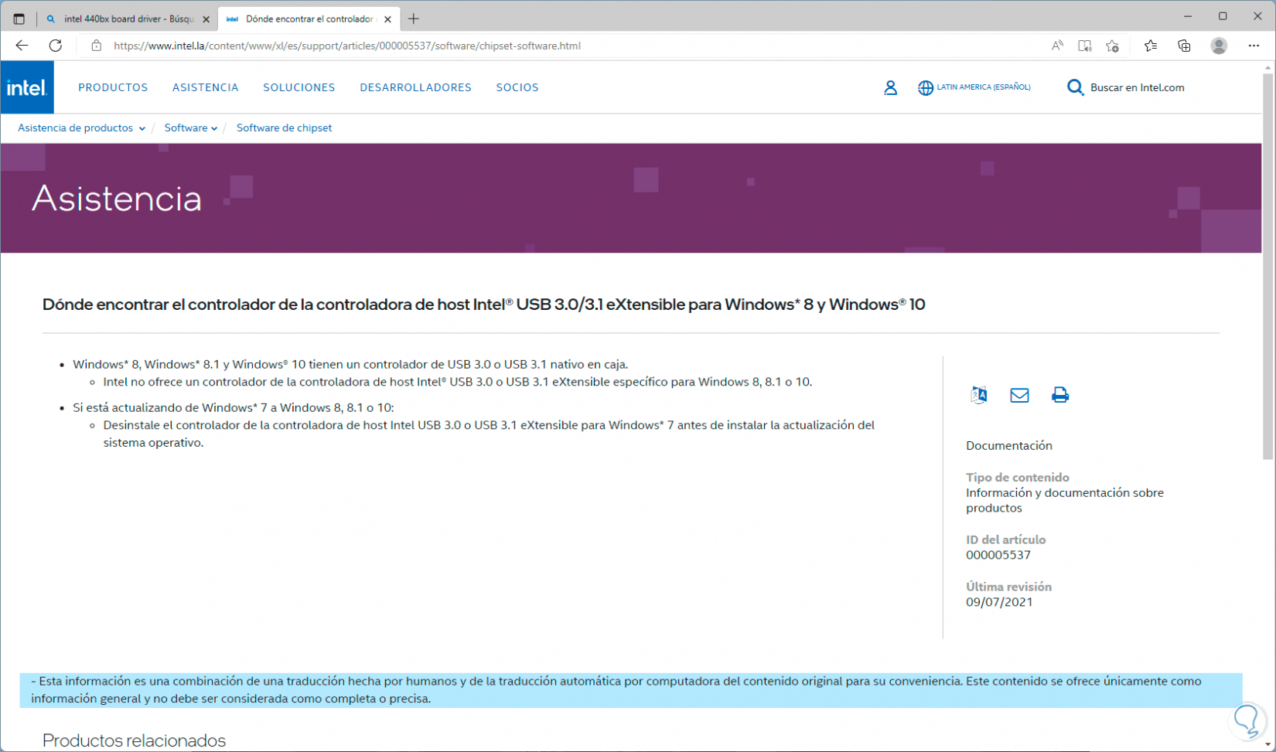Click the browser address bar URL
The image size is (1276, 752).
point(347,46)
